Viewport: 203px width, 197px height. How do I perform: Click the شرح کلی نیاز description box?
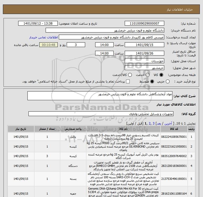pos(100,96)
